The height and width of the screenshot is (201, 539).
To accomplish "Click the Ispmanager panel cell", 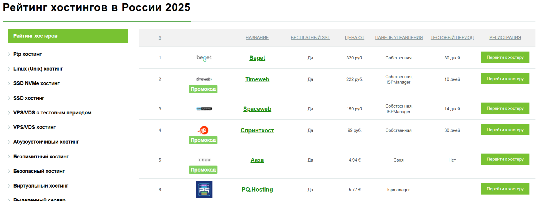I will click(398, 190).
